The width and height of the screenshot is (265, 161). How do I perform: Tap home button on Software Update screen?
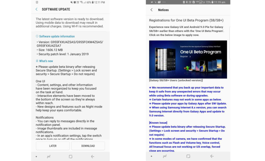[70, 156]
